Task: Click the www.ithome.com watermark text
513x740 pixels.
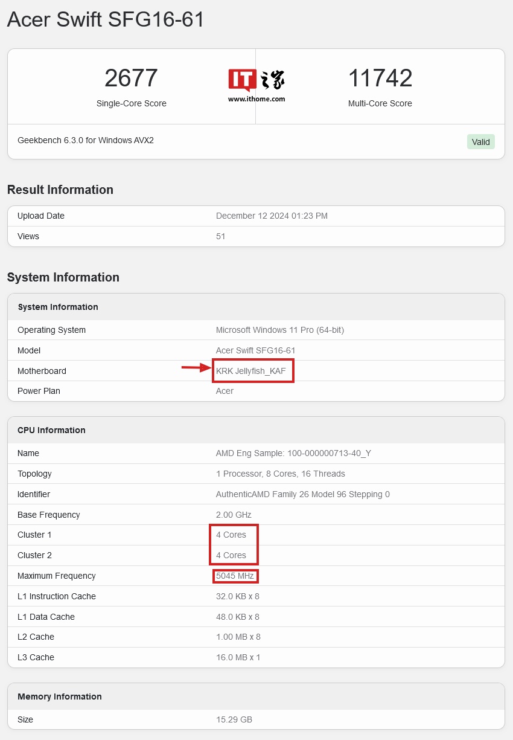Action: [256, 99]
